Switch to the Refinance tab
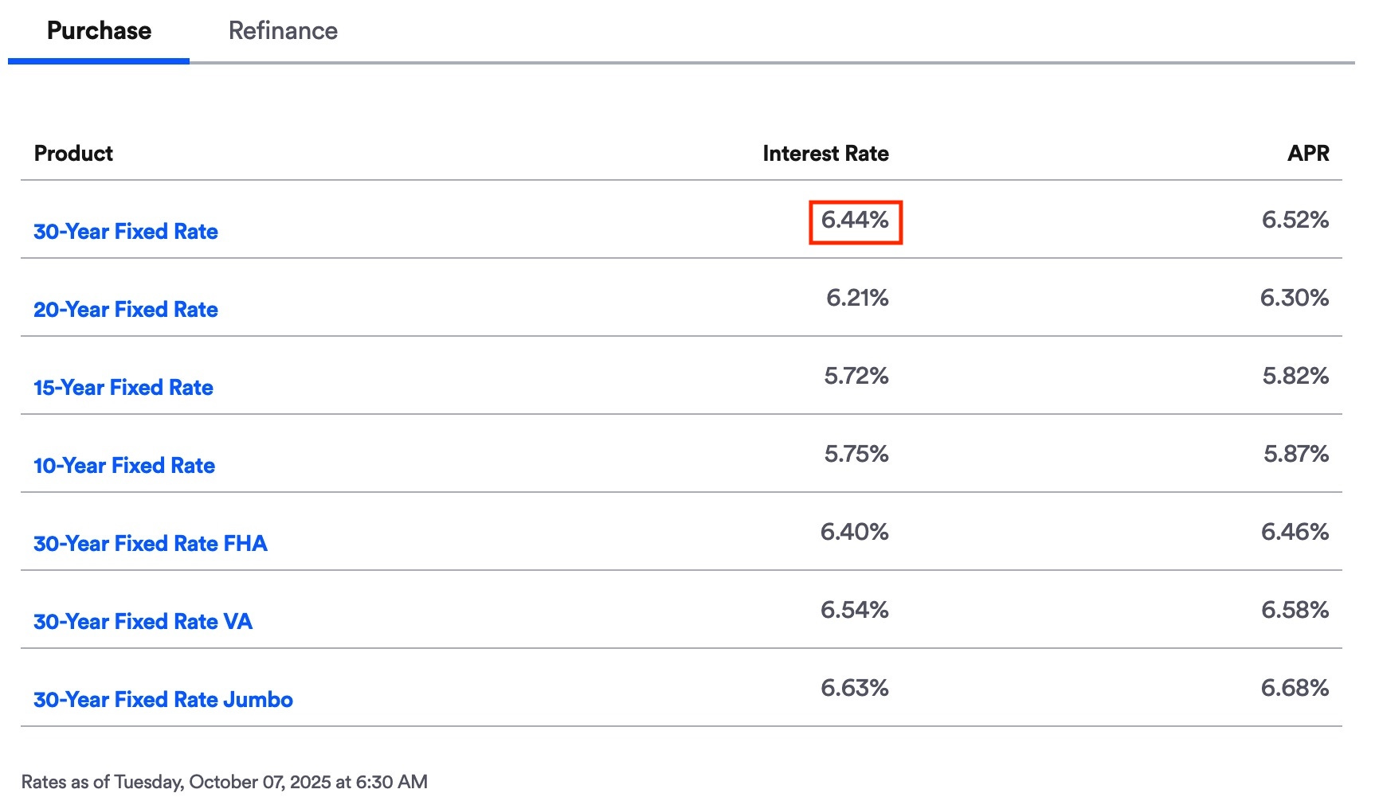This screenshot has height=797, width=1375. click(283, 31)
